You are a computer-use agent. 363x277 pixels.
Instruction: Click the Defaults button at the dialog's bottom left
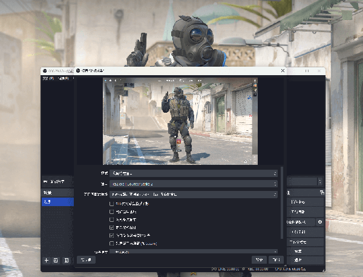tap(85, 259)
